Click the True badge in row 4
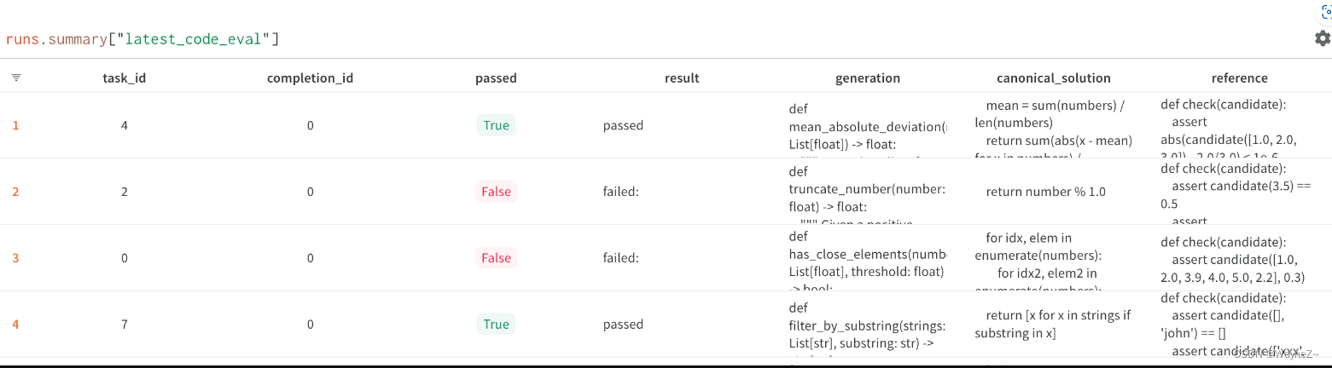This screenshot has width=1332, height=368. click(x=496, y=325)
